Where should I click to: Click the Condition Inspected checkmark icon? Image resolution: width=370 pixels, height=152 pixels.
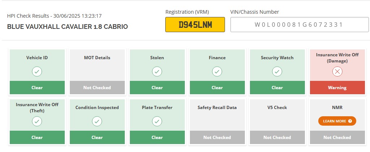[x=97, y=121]
